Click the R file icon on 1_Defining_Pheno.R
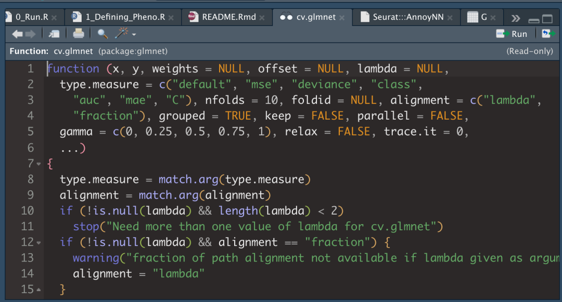 tap(76, 17)
